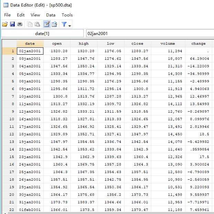The width and height of the screenshot is (214, 214).
Task: Click the missing change value in row 1
Action: pyautogui.click(x=198, y=51)
